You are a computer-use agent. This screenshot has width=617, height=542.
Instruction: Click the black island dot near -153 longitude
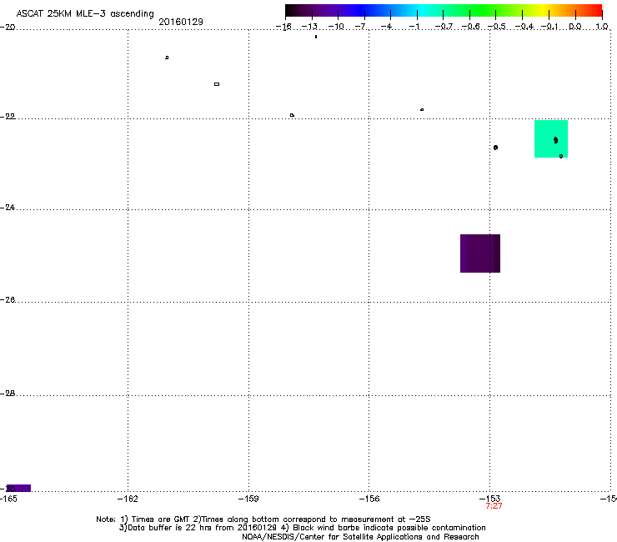(x=495, y=148)
